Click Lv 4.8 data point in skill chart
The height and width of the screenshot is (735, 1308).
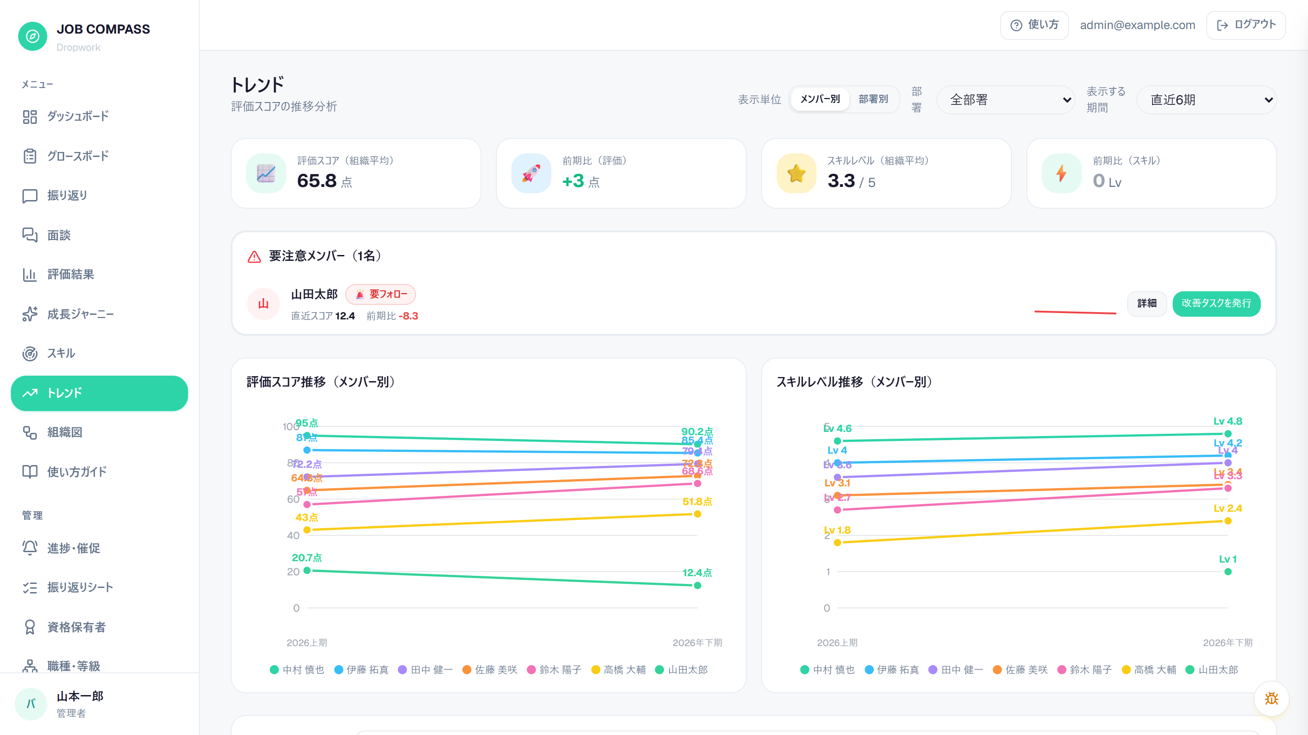1228,434
